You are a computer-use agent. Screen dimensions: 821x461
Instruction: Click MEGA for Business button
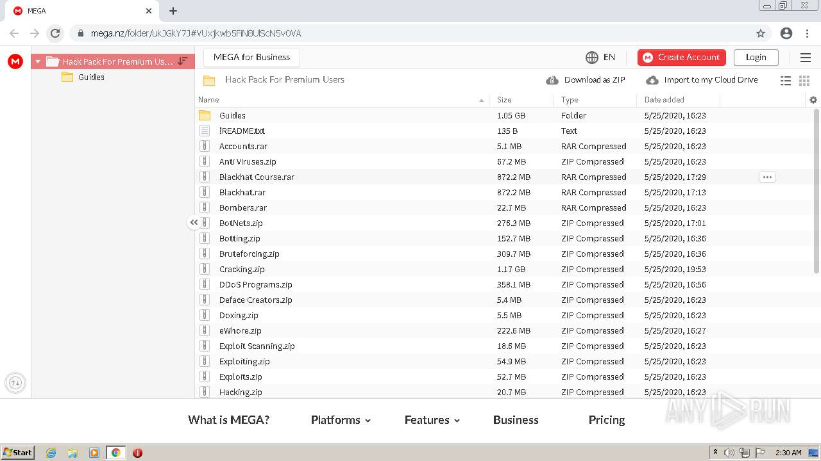[251, 57]
